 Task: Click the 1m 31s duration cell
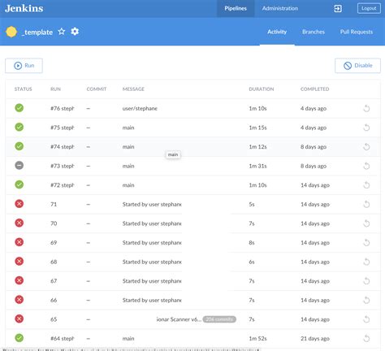tap(257, 166)
